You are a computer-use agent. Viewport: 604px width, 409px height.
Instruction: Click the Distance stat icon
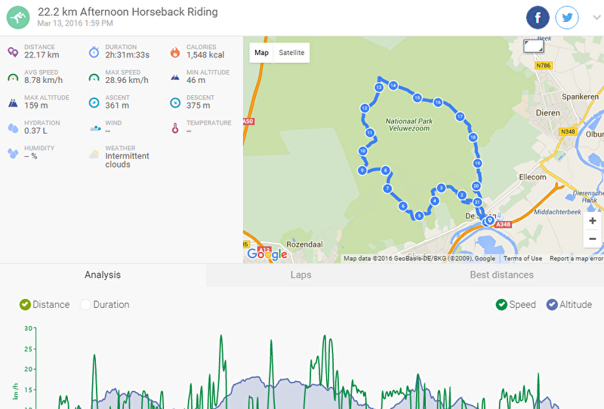click(13, 52)
